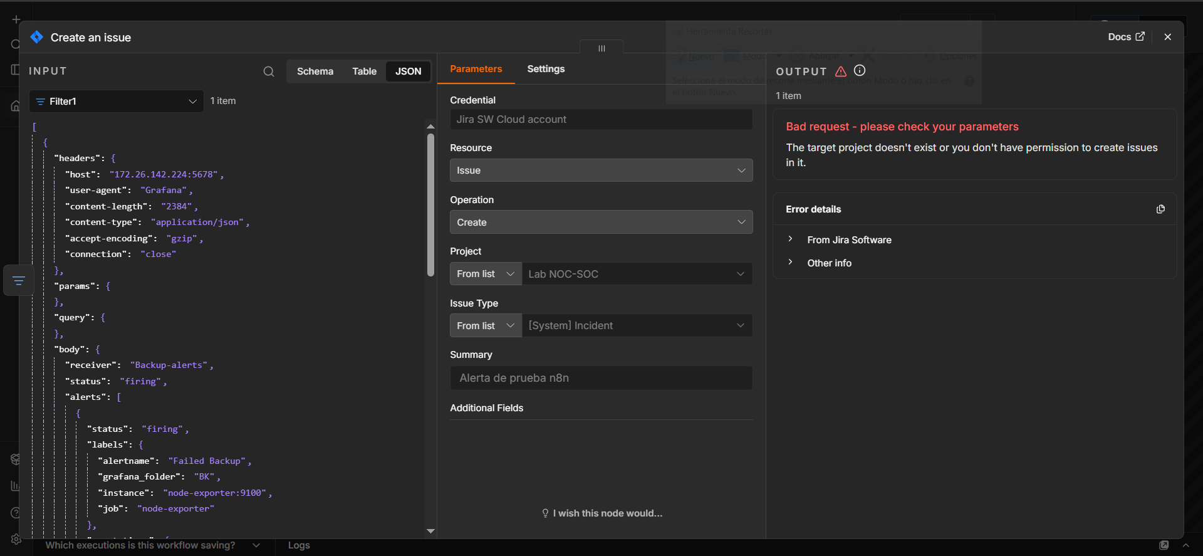The height and width of the screenshot is (556, 1203).
Task: Click the panel drag handle above Parameters
Action: click(601, 48)
